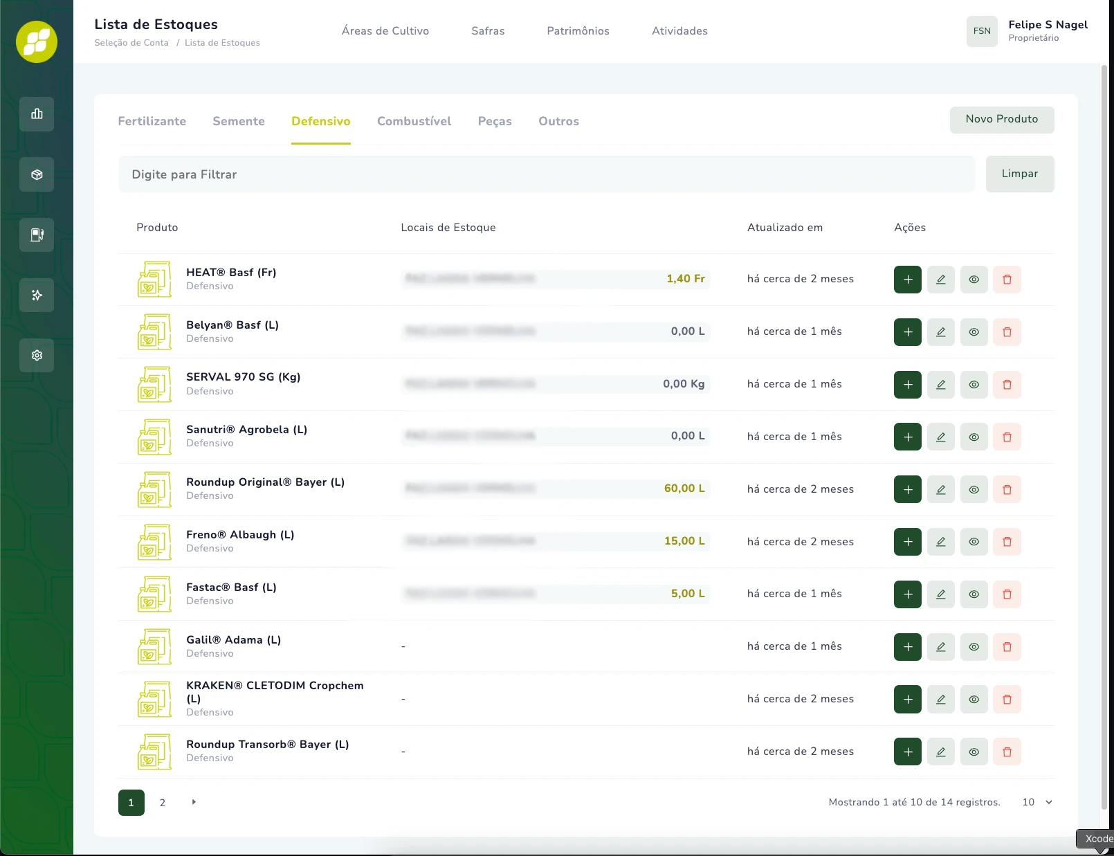Click the Novo Produto button

(x=1001, y=120)
